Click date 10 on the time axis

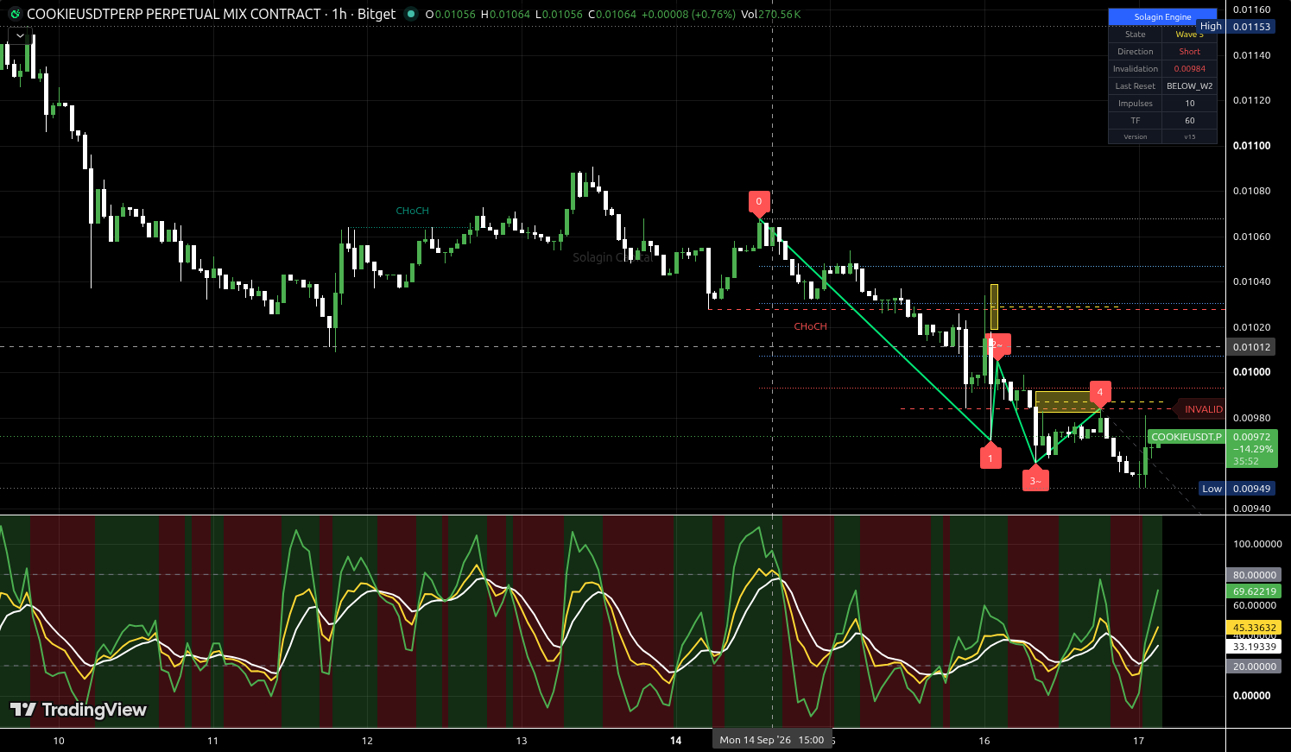tap(59, 741)
